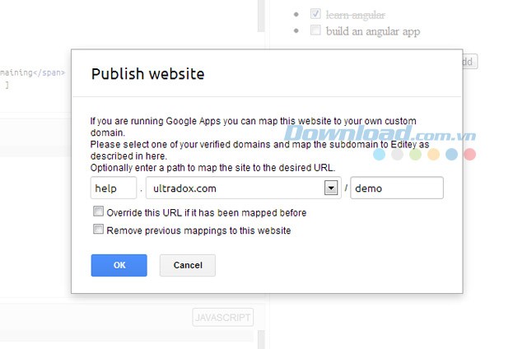Click the yellow dot in watermark
The image size is (527, 349).
pos(433,154)
